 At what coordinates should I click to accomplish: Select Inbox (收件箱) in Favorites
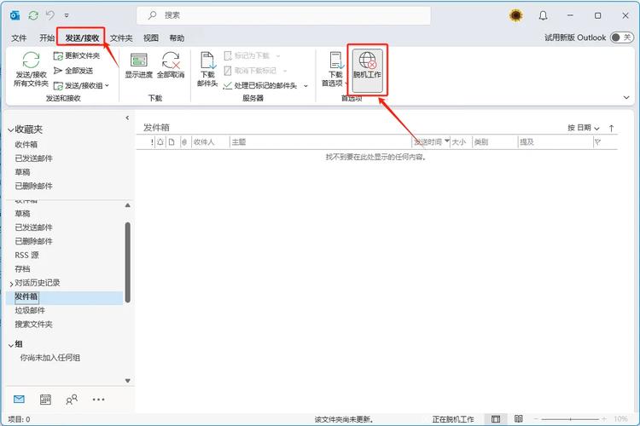[26, 144]
